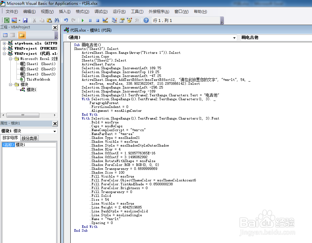Click the (名称) property value field
Viewport: 312px width, 243px height.
(x=35, y=145)
